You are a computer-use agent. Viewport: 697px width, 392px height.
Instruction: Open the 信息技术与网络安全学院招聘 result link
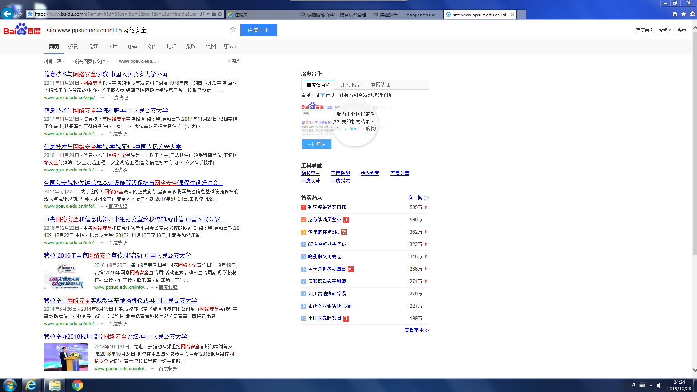tap(106, 110)
